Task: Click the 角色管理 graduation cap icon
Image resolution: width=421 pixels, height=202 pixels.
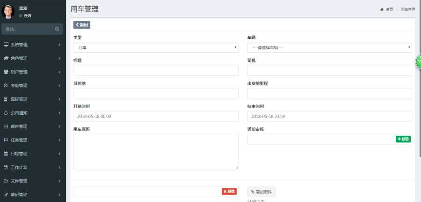Action: [x=6, y=58]
